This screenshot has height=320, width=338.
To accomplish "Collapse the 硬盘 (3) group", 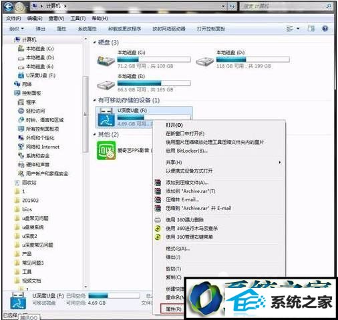I will (x=94, y=42).
